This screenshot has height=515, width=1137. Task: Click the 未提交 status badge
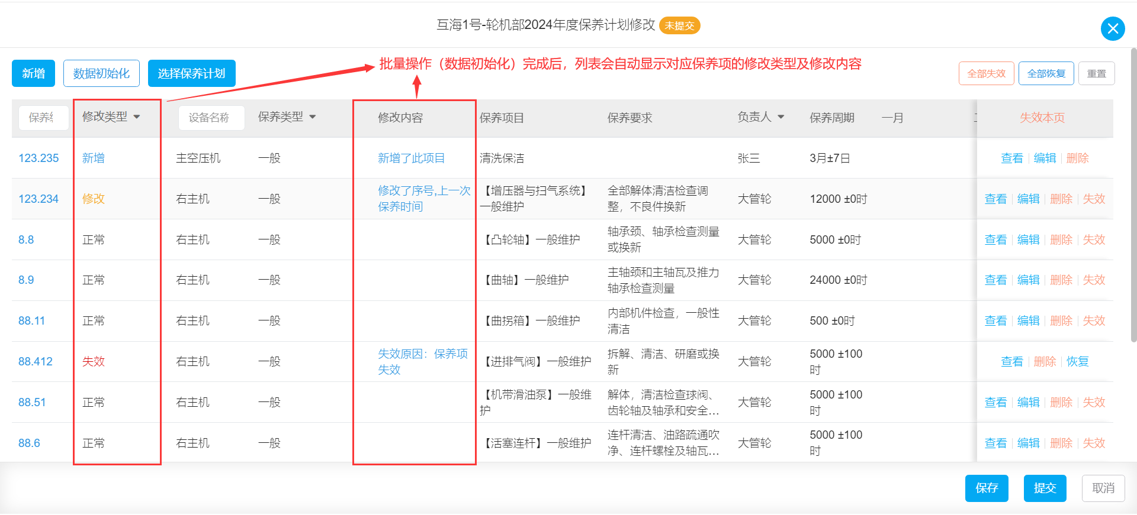[x=679, y=25]
